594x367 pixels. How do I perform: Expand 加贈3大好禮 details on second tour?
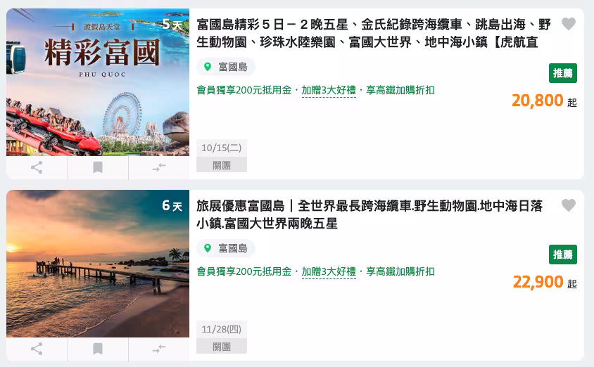(x=329, y=271)
